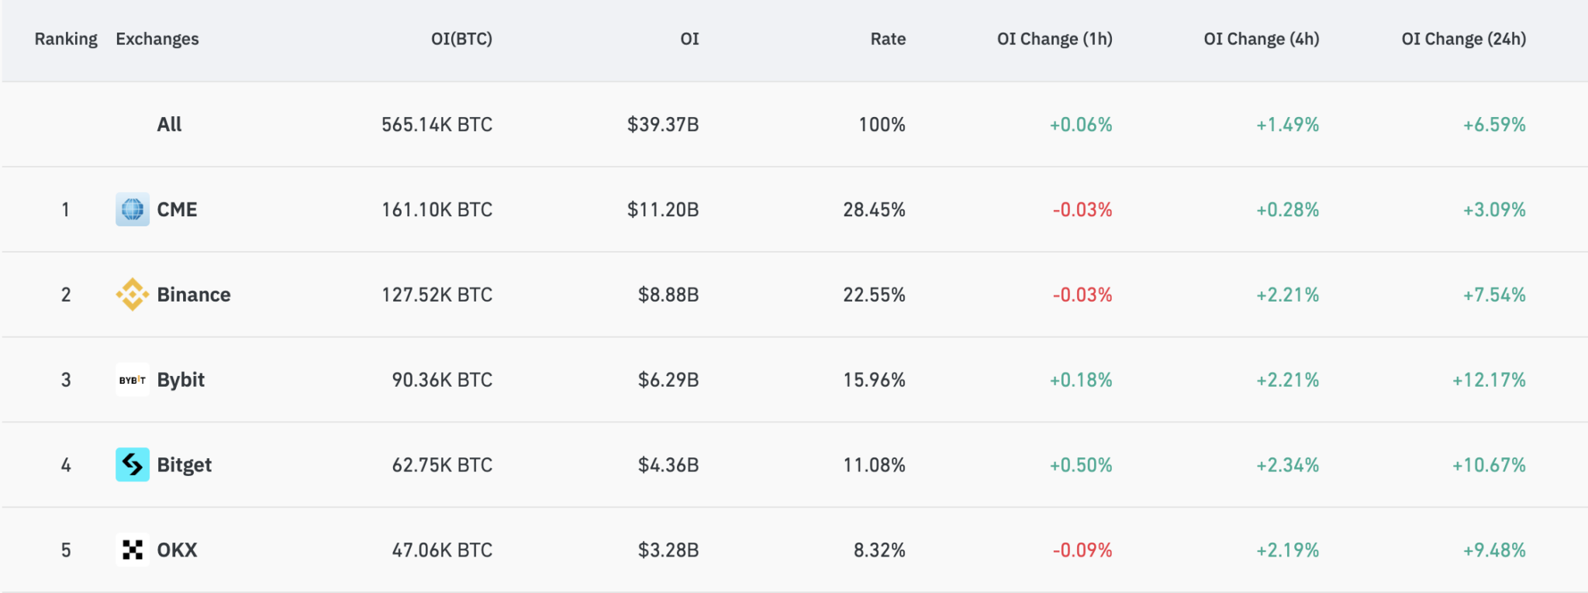
Task: Click ranking number 3 for Bybit
Action: coord(66,380)
